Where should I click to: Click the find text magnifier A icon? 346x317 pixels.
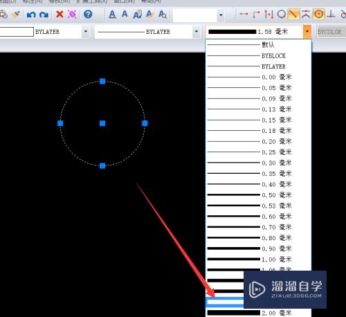(163, 15)
